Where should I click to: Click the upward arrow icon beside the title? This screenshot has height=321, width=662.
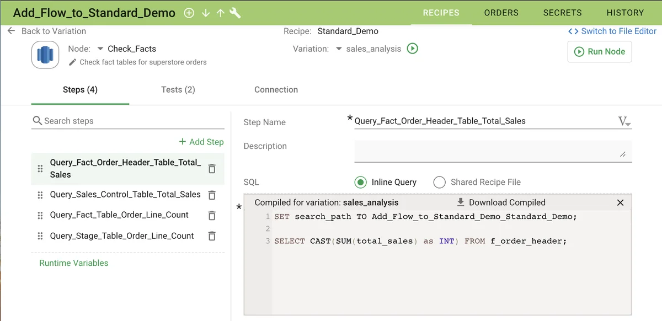click(x=220, y=12)
